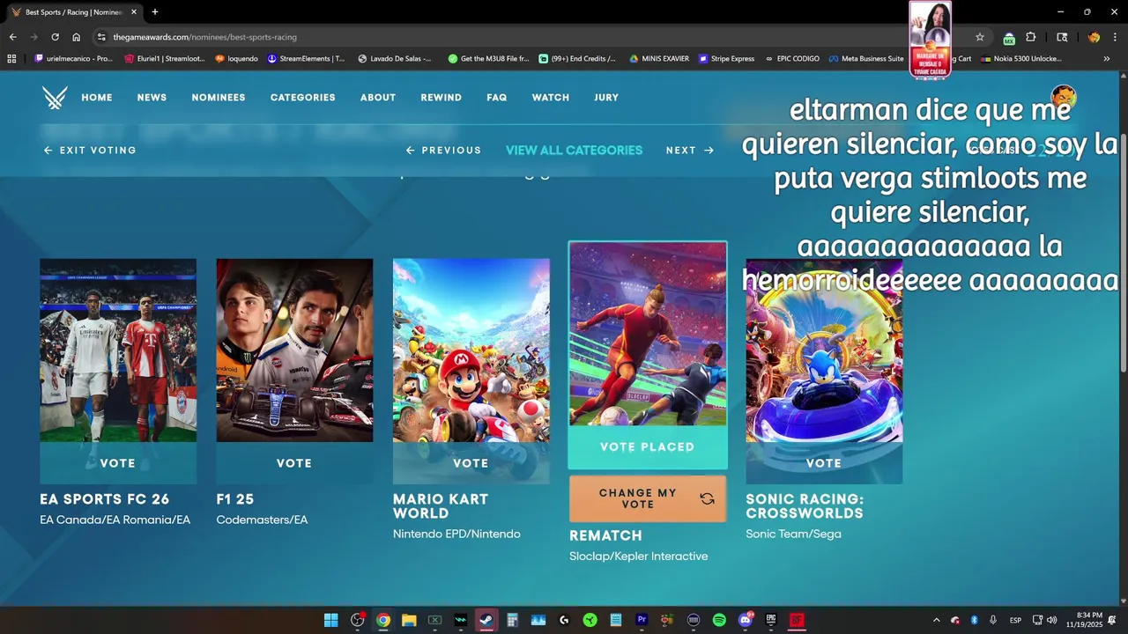Vote for EA Sports FC 26
Viewport: 1128px width, 634px height.
tap(118, 463)
